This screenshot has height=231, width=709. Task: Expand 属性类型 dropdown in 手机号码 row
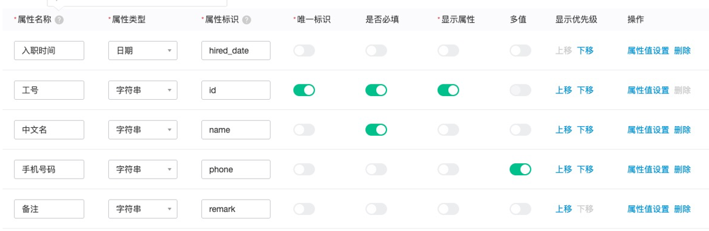[143, 170]
